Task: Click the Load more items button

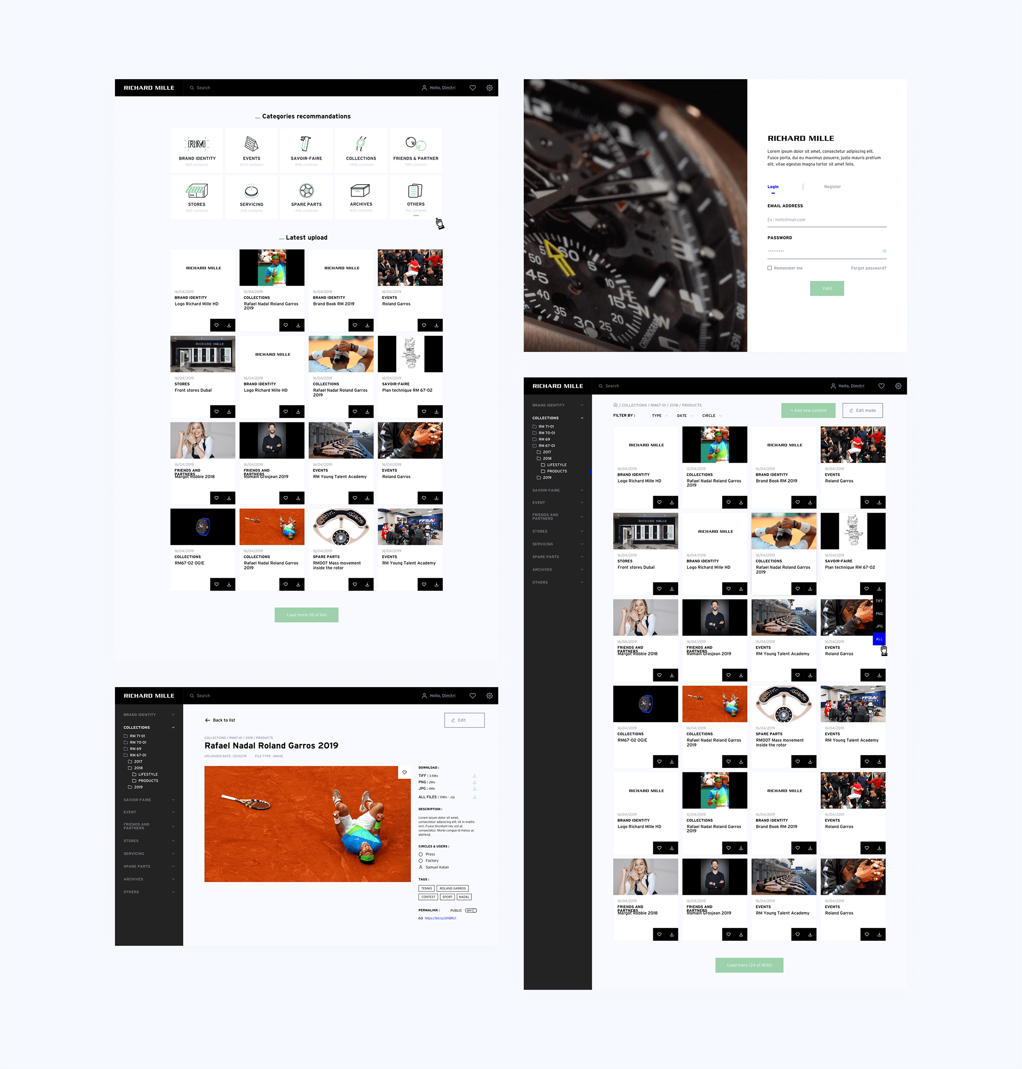Action: pos(307,615)
